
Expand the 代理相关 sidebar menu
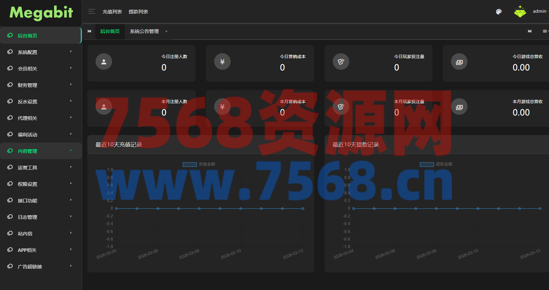point(41,118)
